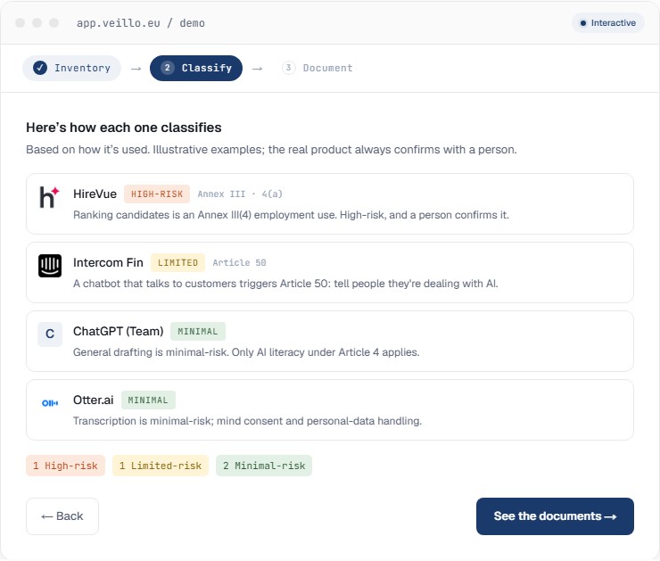The height and width of the screenshot is (561, 660).
Task: Click the step 3 number circle
Action: click(288, 68)
